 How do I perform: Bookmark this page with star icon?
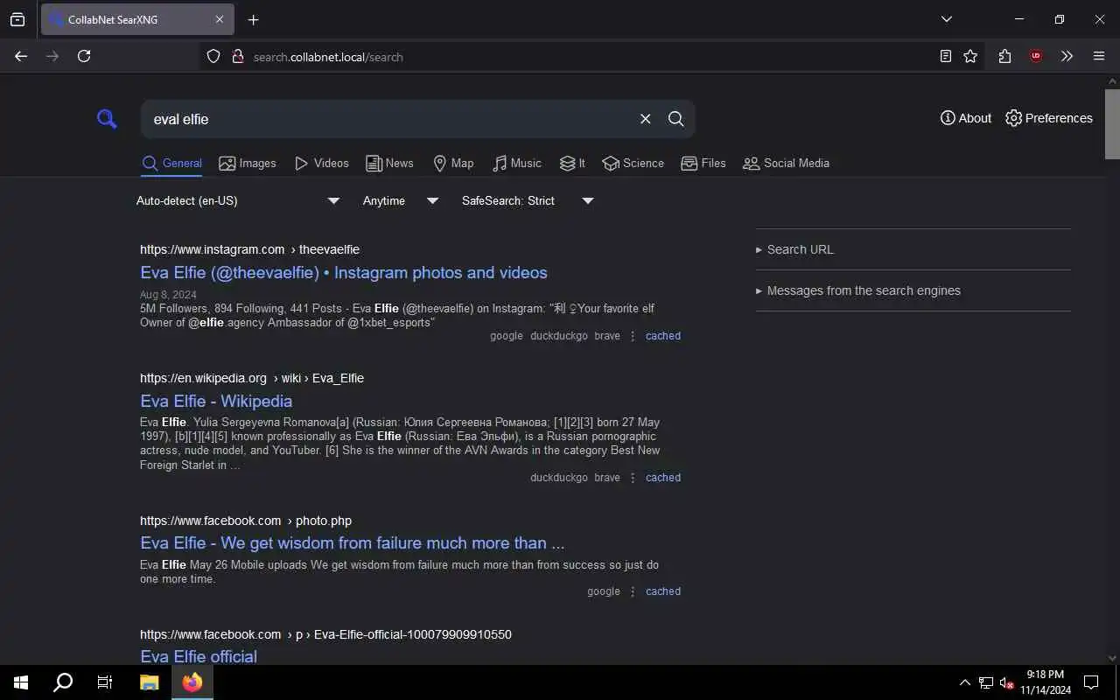coord(970,56)
